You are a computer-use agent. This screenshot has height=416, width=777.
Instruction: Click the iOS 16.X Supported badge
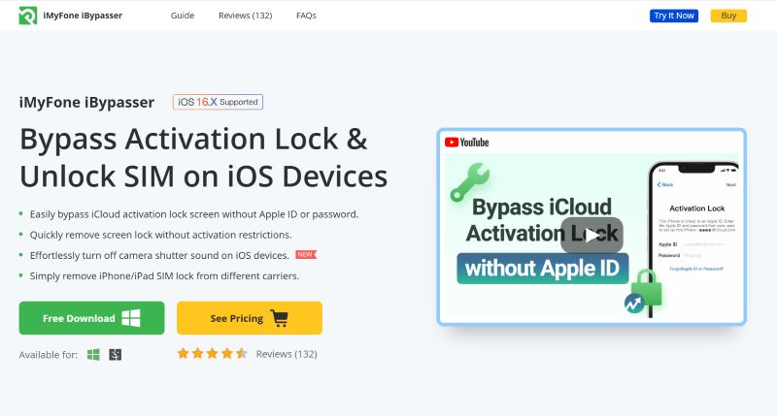(x=218, y=102)
